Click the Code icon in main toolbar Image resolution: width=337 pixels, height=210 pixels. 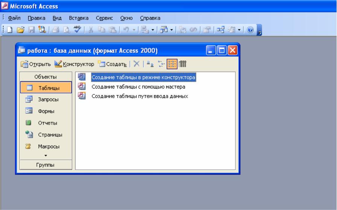(183, 30)
